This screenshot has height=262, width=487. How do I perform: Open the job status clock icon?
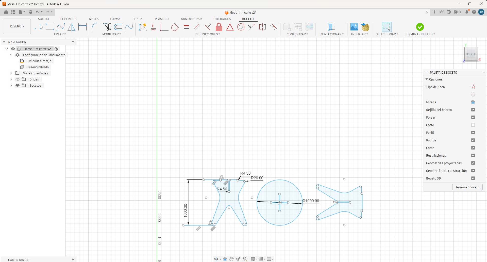pyautogui.click(x=456, y=12)
